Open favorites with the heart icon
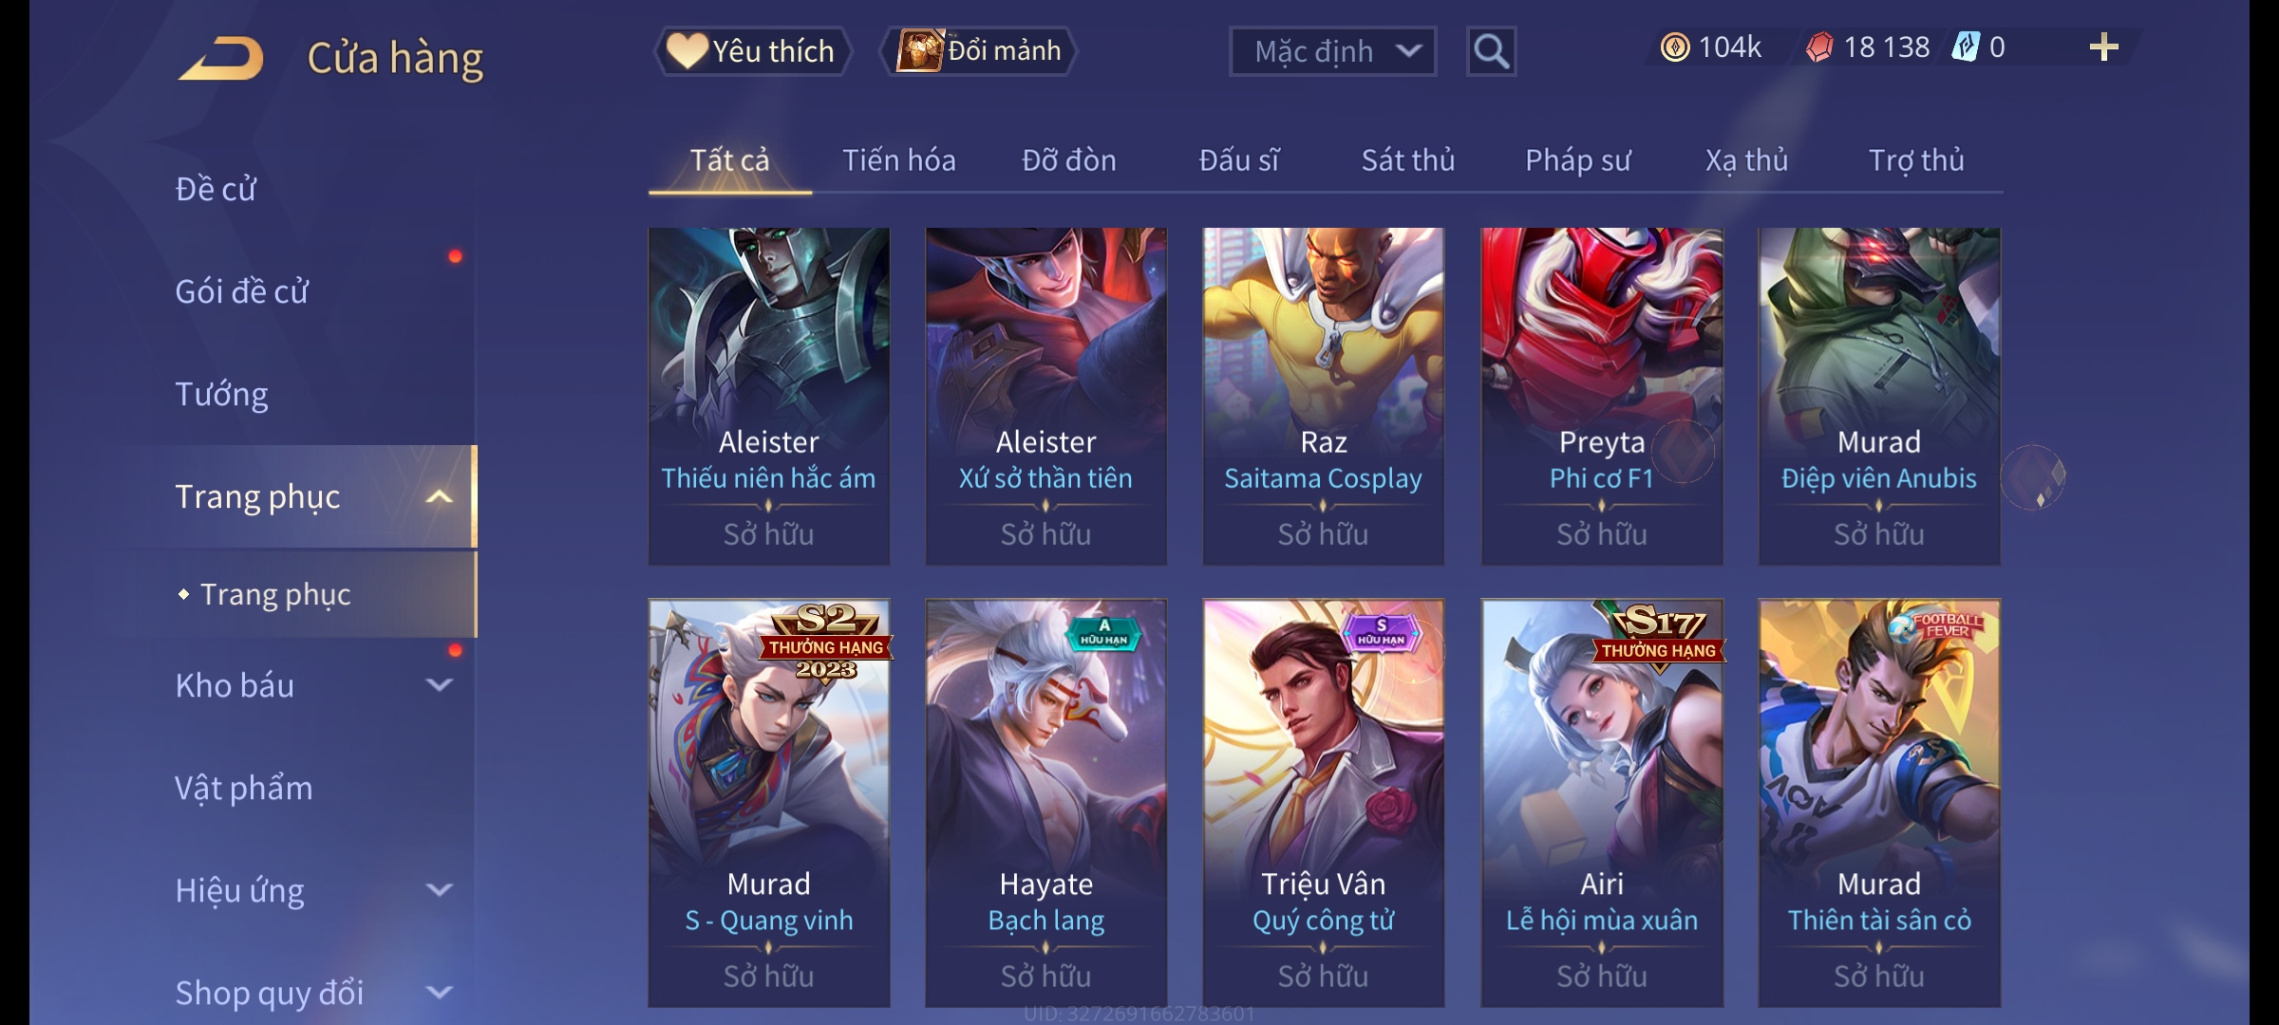Viewport: 2279px width, 1025px height. point(686,50)
